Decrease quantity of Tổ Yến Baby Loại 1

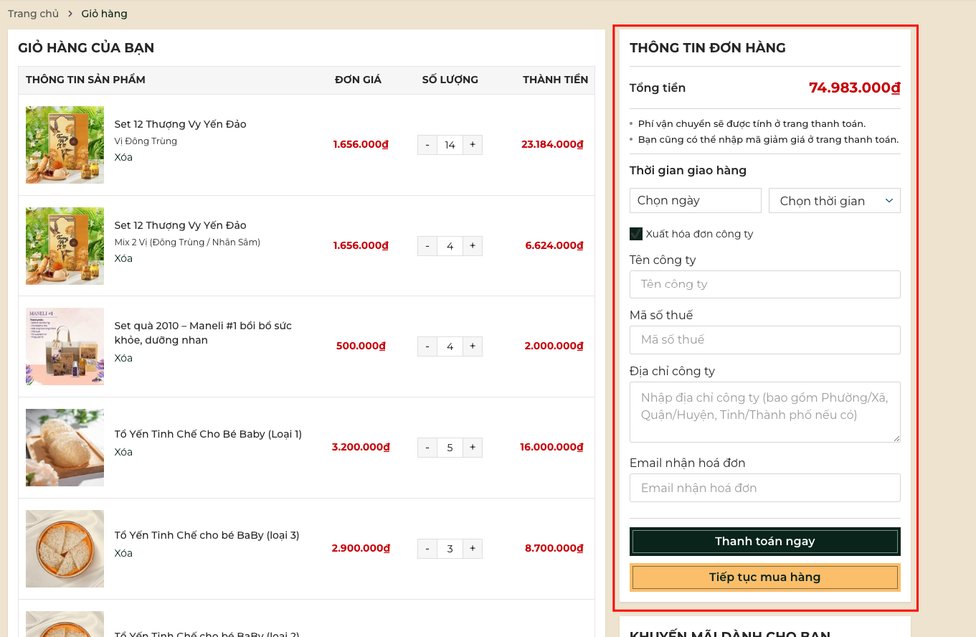pos(427,448)
